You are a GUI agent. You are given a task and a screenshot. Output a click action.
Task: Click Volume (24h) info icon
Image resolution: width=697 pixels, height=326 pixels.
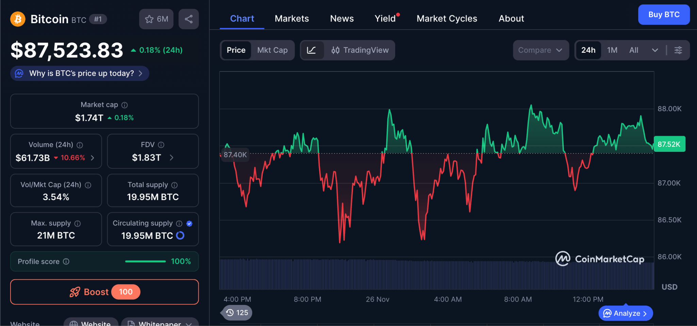(x=80, y=145)
